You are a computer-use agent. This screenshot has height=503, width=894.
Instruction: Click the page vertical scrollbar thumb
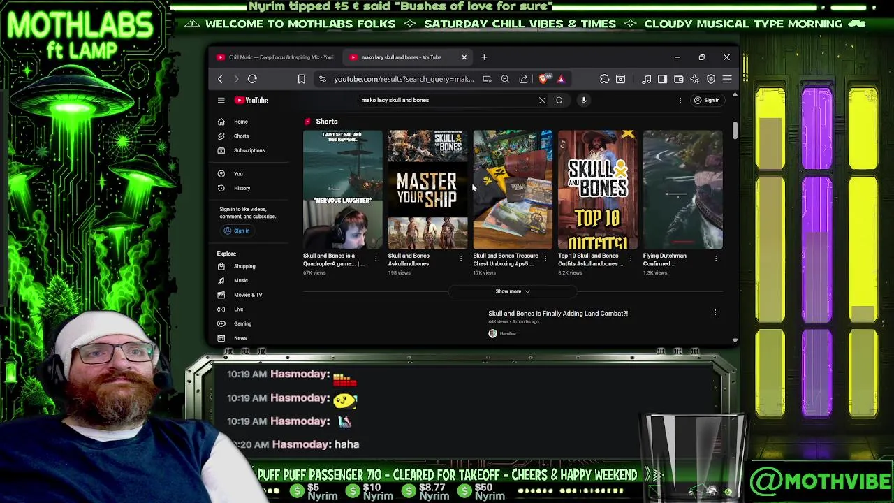(x=735, y=131)
